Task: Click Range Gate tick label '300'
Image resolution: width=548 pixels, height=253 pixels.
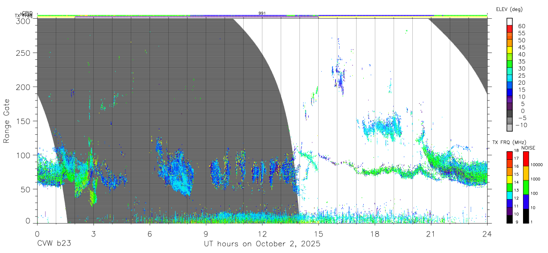Action: [23, 21]
